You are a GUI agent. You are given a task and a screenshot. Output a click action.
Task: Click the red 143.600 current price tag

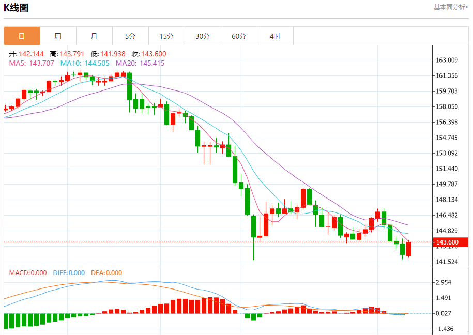pyautogui.click(x=451, y=242)
